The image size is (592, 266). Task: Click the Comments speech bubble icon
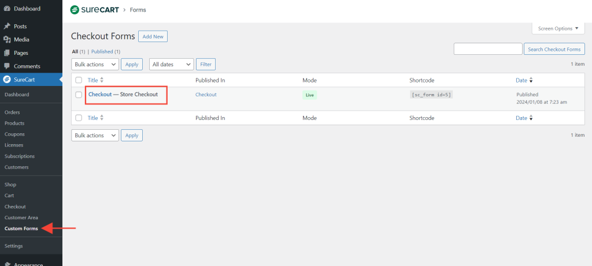[7, 66]
